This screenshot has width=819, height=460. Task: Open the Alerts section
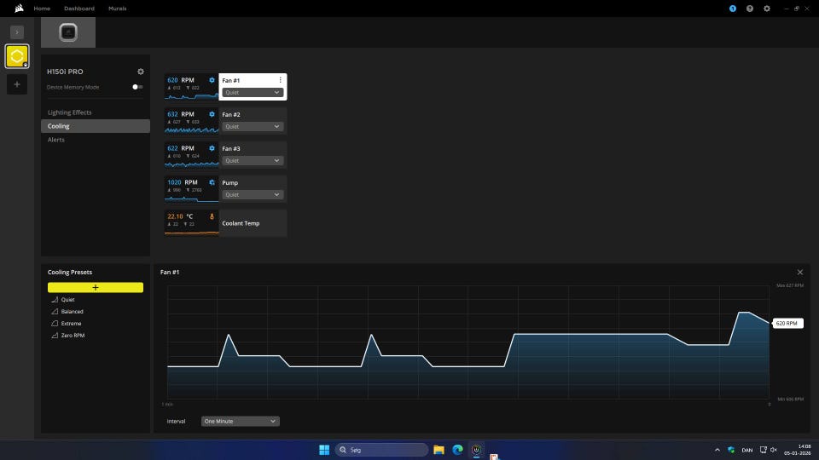(x=56, y=140)
